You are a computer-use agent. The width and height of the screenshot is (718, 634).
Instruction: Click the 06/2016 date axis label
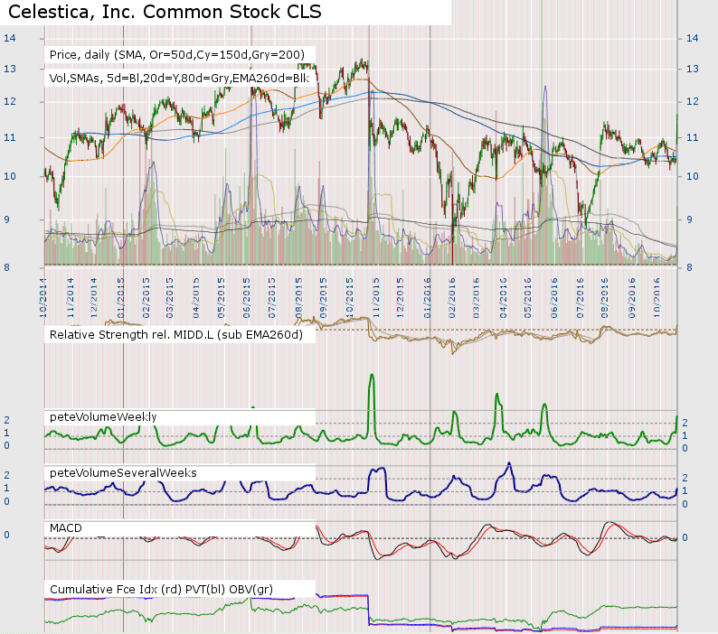(554, 298)
